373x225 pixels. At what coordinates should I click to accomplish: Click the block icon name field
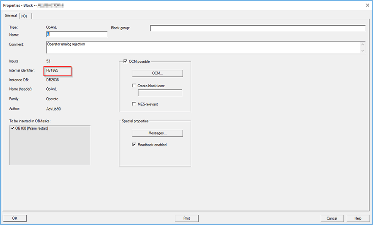pyautogui.click(x=160, y=93)
